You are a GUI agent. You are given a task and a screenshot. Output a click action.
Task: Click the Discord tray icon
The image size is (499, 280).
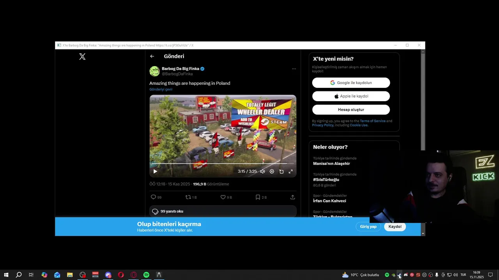click(405, 275)
